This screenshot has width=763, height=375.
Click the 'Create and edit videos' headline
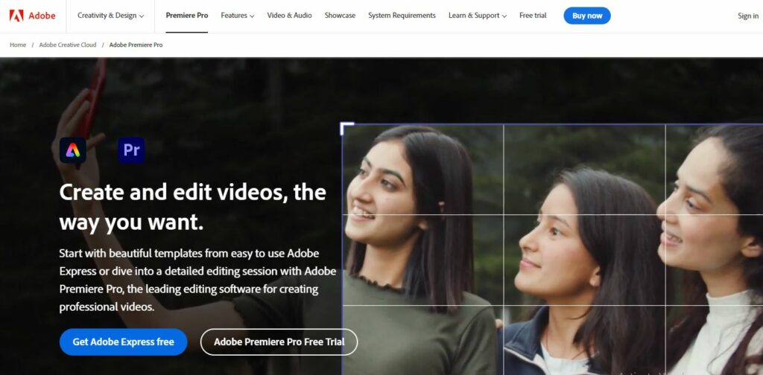(193, 208)
